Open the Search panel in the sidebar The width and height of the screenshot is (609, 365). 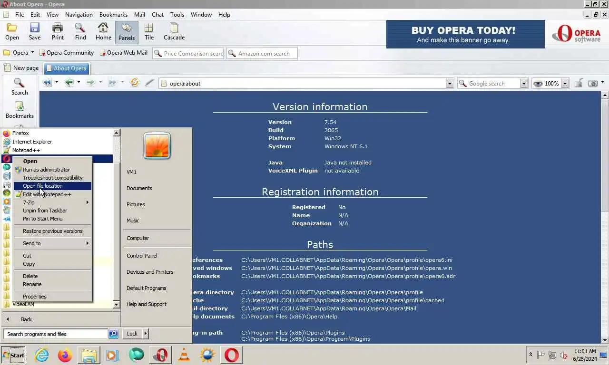click(20, 87)
